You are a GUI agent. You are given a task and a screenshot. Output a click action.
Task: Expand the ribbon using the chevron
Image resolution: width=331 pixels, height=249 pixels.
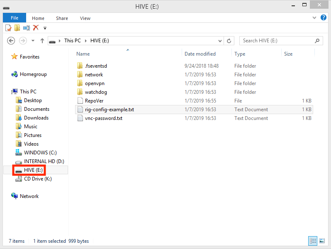[x=314, y=18]
